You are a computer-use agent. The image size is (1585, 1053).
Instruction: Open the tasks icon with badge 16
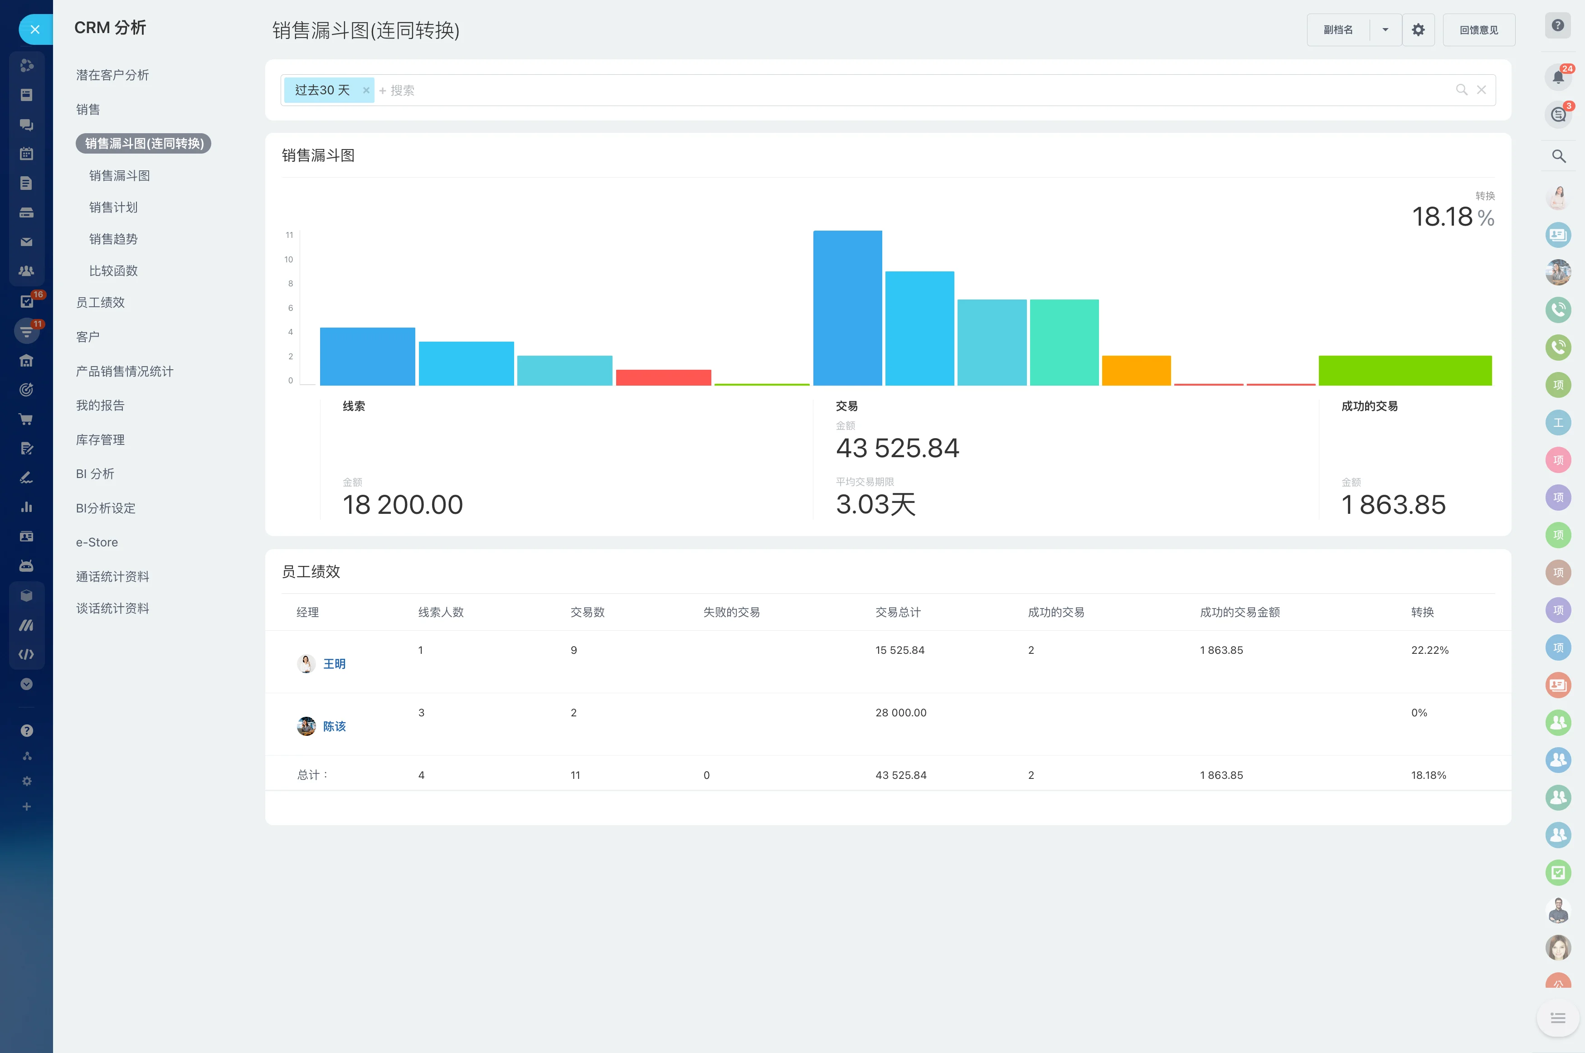tap(27, 301)
